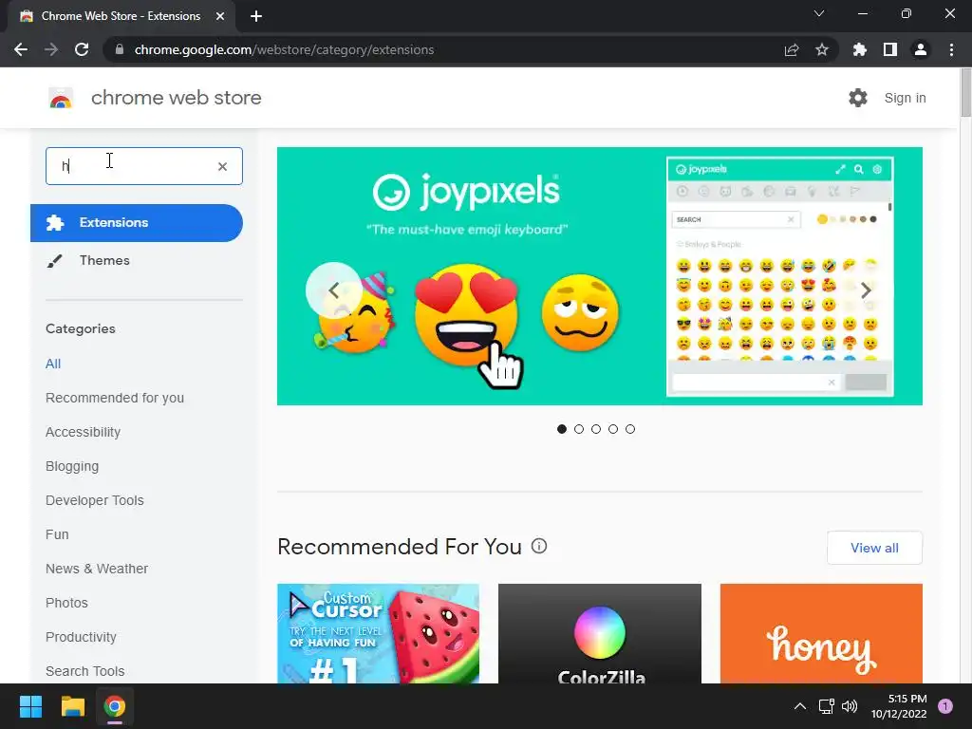
Task: Open the Recommended For You info icon
Action: tap(539, 546)
